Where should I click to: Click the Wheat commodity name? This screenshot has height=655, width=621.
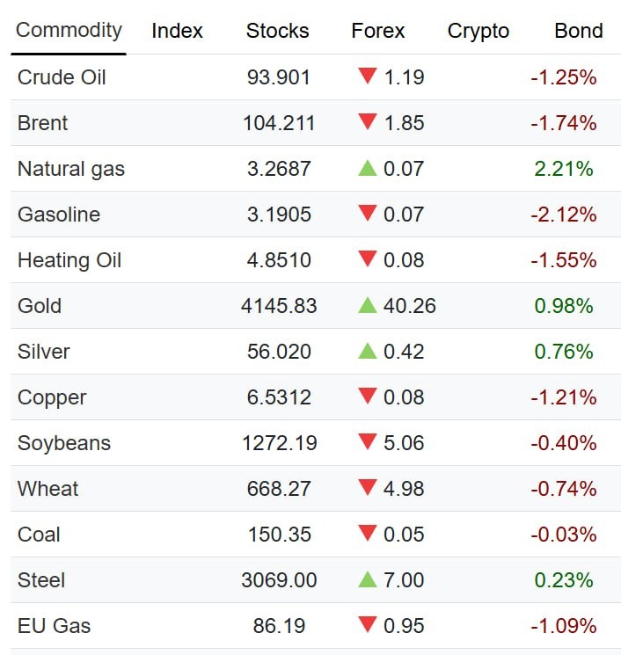(47, 489)
